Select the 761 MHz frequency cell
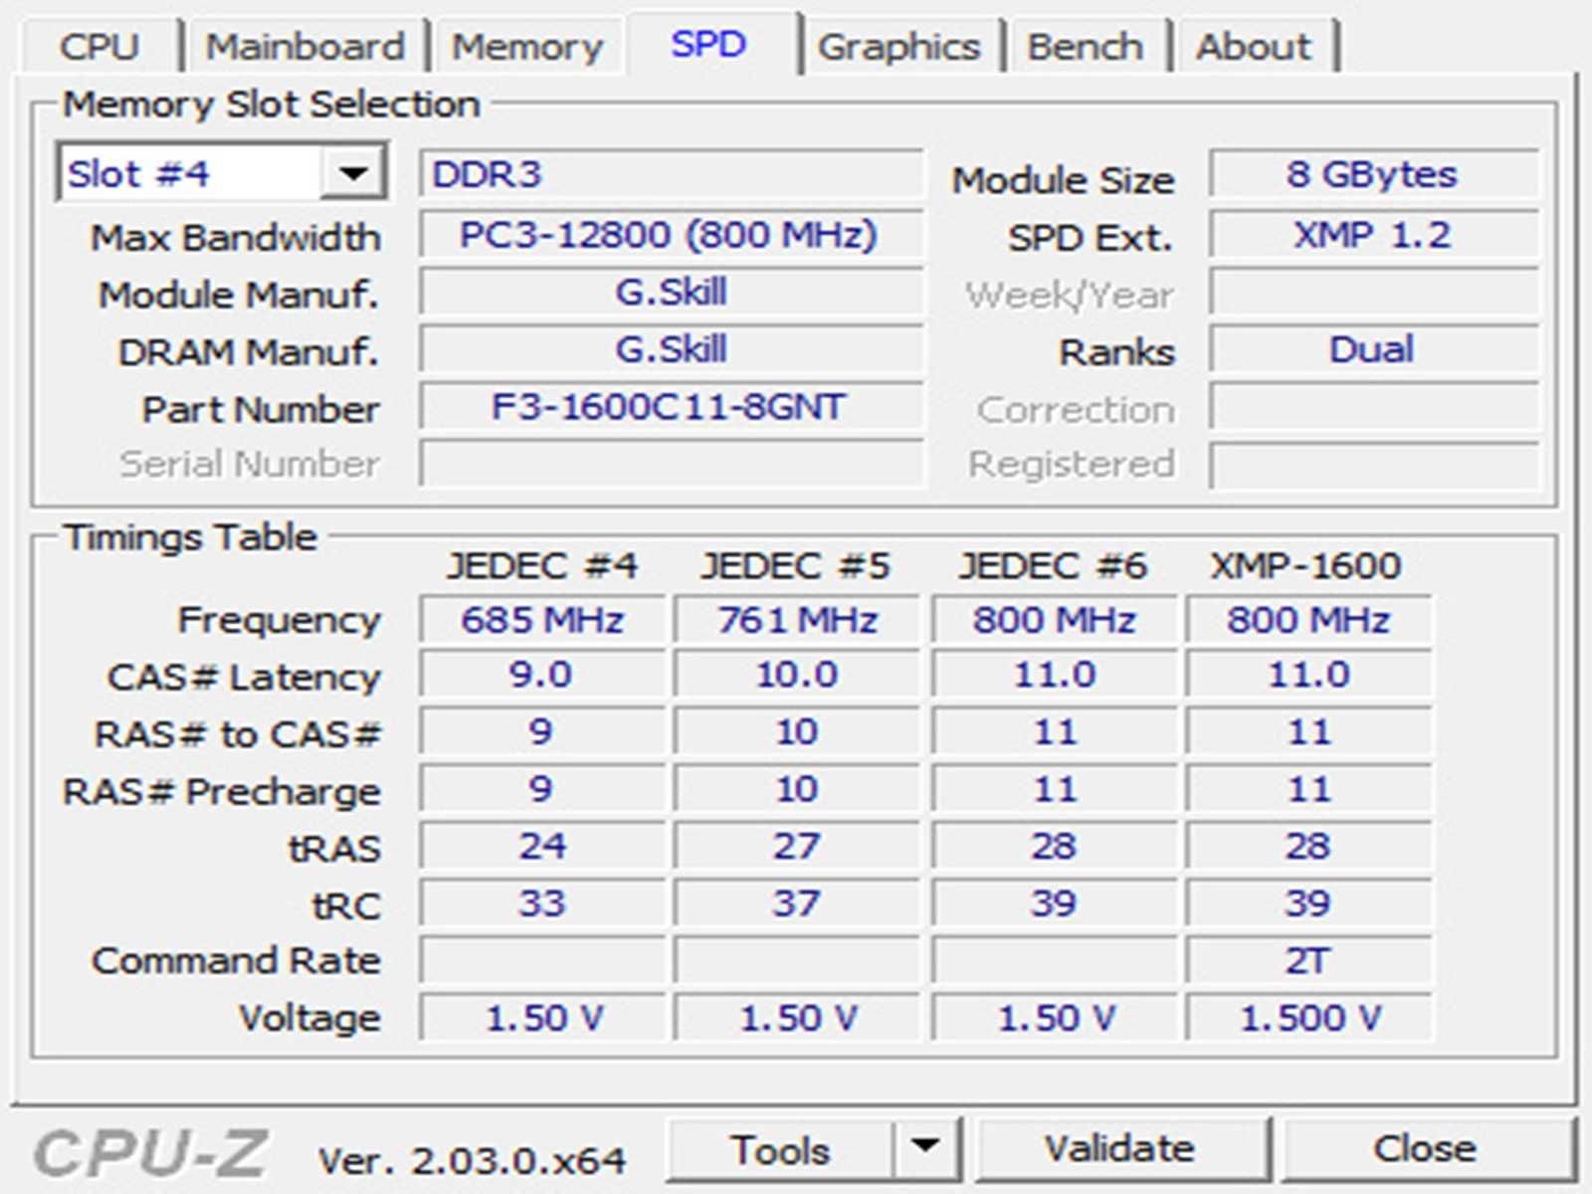The image size is (1592, 1194). 797,620
